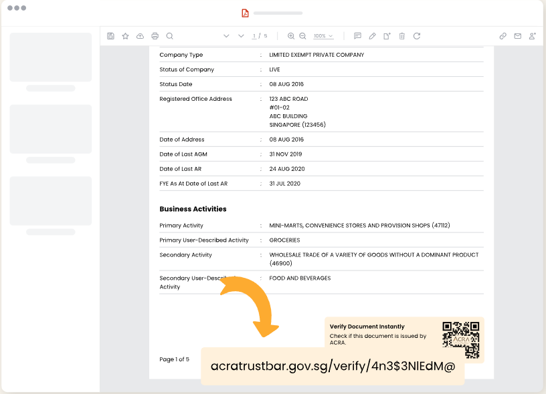Delete using the trash icon
This screenshot has height=394, width=546.
[402, 36]
